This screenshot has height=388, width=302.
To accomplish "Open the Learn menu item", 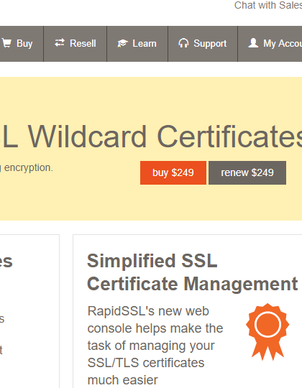I will [137, 44].
